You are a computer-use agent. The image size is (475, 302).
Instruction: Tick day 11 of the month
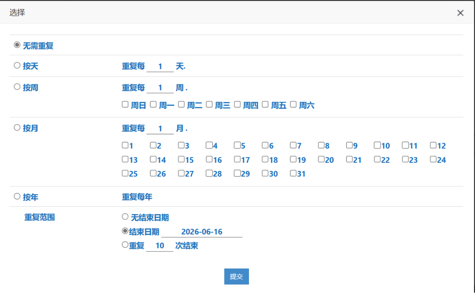coord(405,145)
